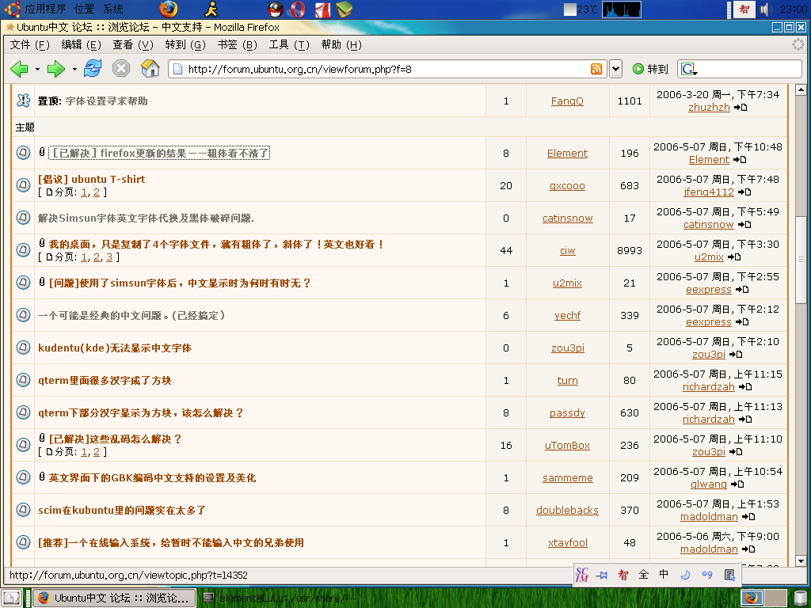
Task: Open the forward history dropdown arrow
Action: [74, 69]
